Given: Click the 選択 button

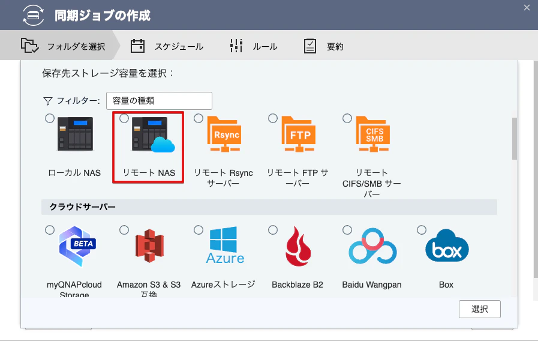Looking at the screenshot, I should point(480,309).
